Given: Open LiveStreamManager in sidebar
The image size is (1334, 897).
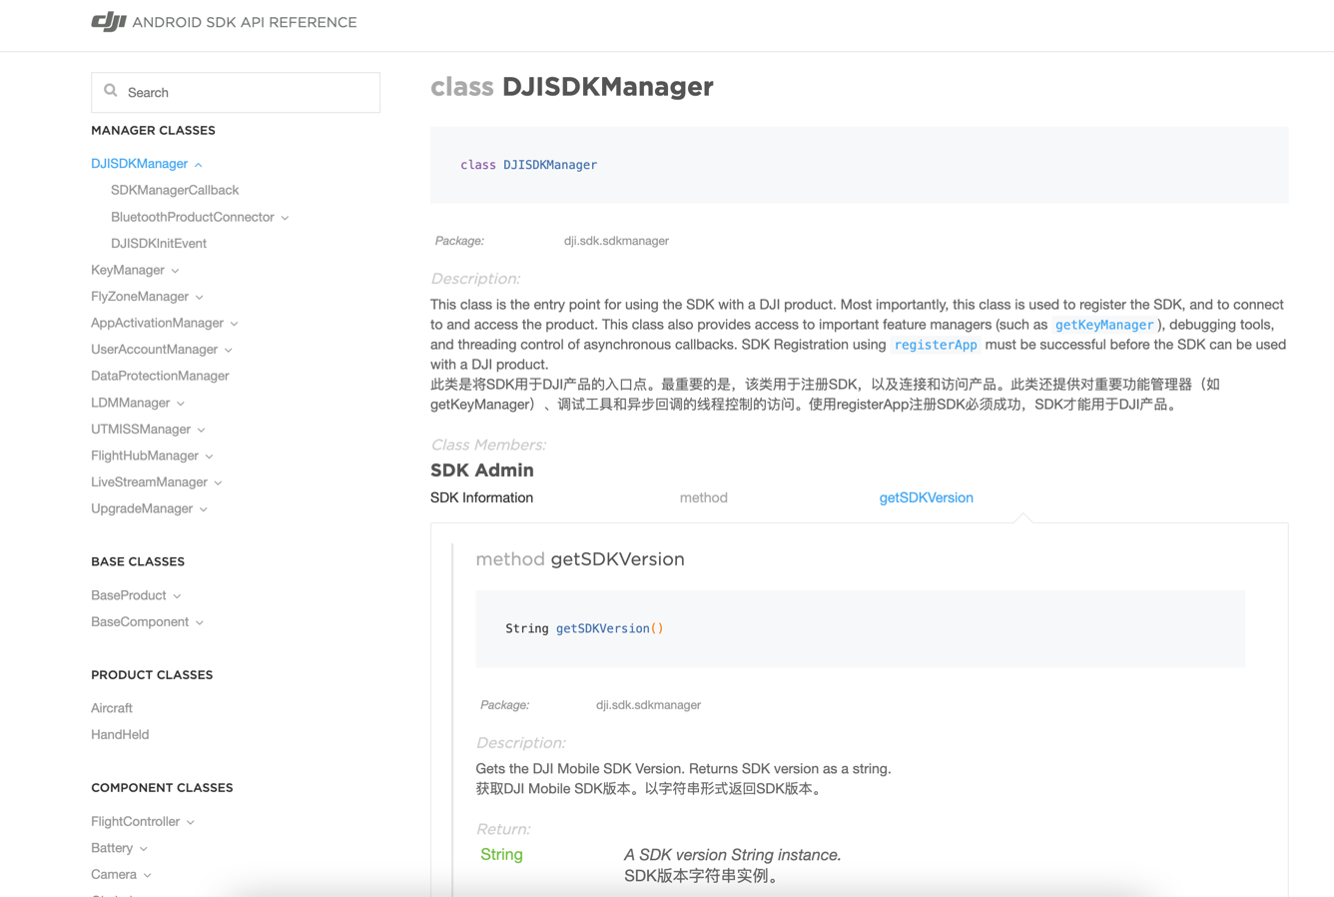Looking at the screenshot, I should [149, 481].
